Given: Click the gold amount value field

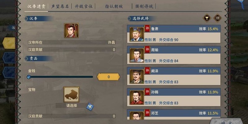Looking at the screenshot, I should coord(108,77).
